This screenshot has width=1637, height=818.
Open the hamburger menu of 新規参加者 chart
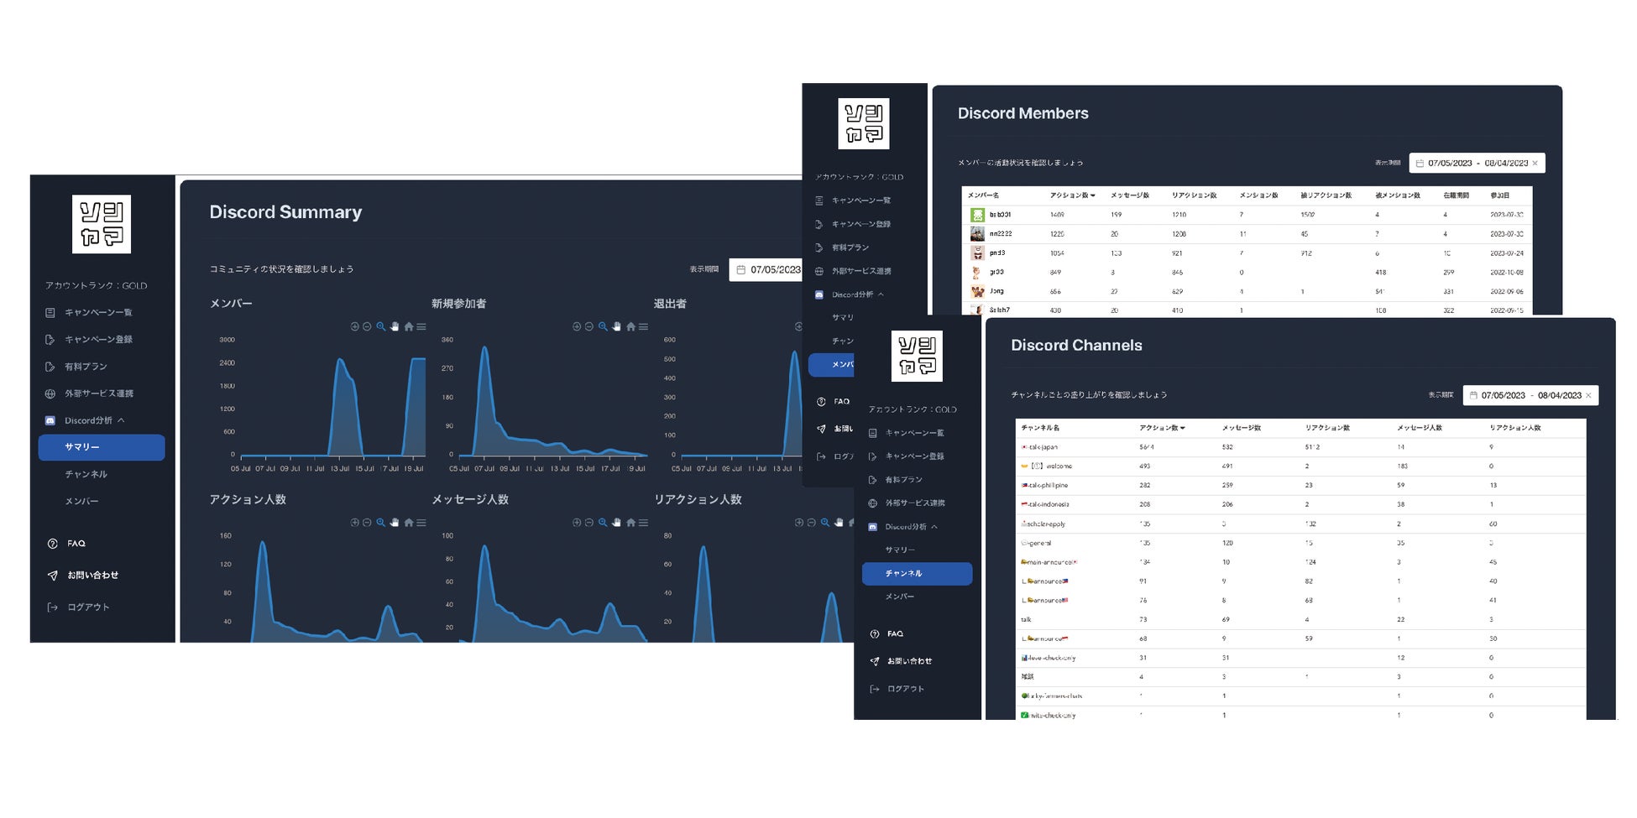[x=644, y=326]
